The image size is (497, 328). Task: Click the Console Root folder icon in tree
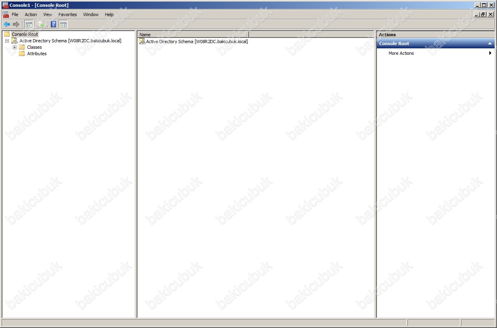[7, 34]
